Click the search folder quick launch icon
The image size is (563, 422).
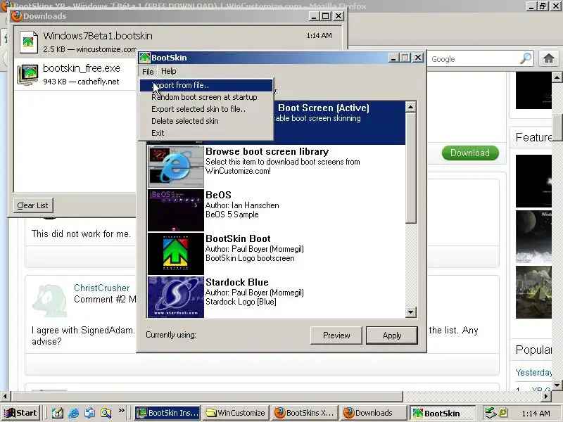(x=106, y=413)
